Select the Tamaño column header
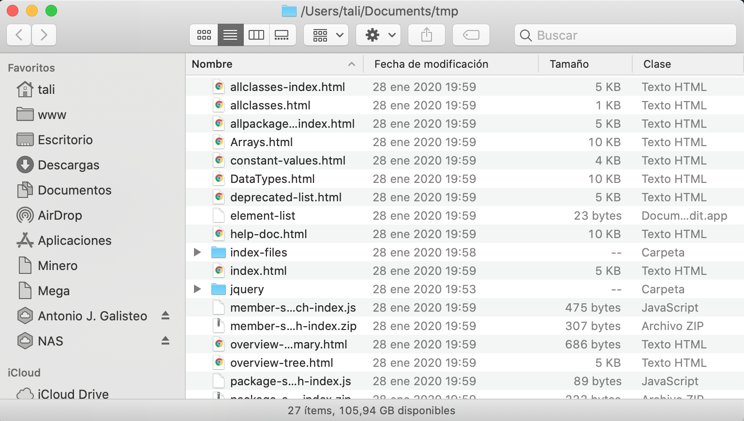The image size is (744, 421). [569, 64]
